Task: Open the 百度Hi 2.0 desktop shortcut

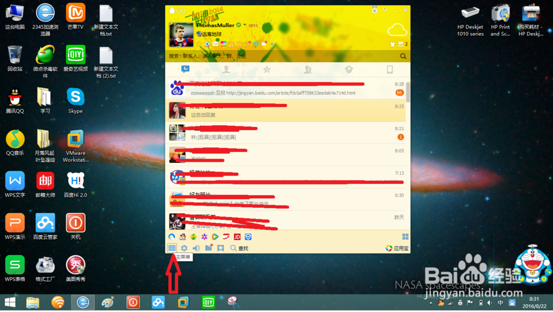Action: click(x=75, y=185)
